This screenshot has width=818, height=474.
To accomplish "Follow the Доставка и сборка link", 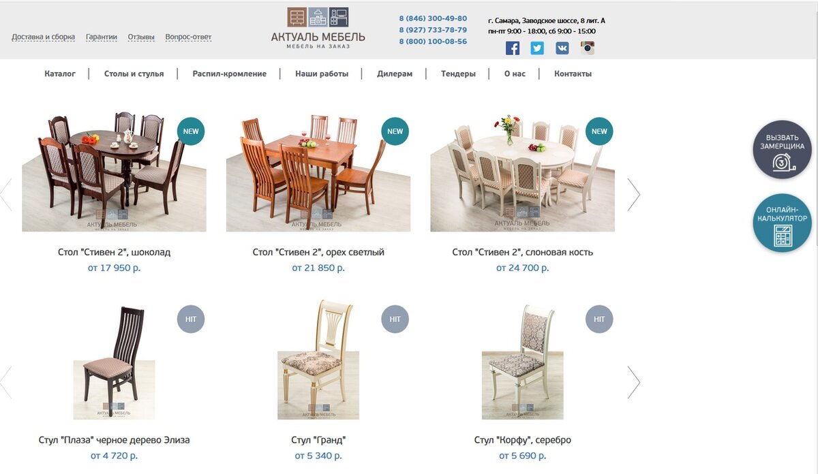I will coord(43,37).
